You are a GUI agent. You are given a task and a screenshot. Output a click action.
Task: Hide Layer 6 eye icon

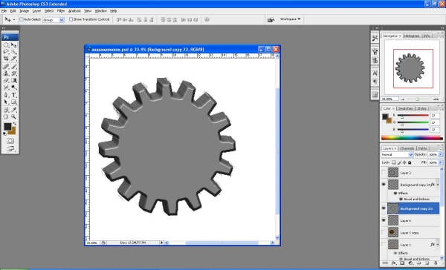(x=384, y=220)
